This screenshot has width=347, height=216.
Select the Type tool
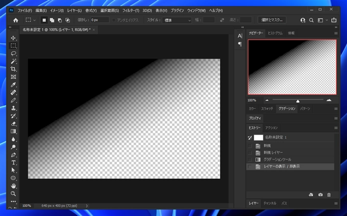coord(13,163)
